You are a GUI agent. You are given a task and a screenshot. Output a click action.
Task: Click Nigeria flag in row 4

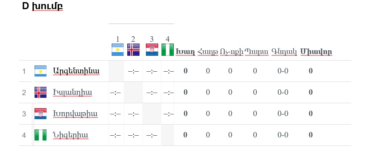pyautogui.click(x=40, y=135)
